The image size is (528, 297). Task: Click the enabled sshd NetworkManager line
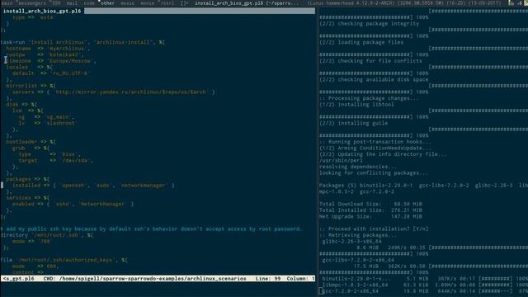[73, 204]
